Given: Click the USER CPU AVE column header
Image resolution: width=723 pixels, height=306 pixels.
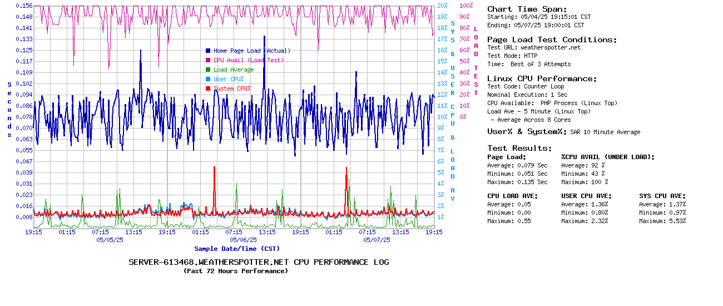Looking at the screenshot, I should pyautogui.click(x=586, y=196).
